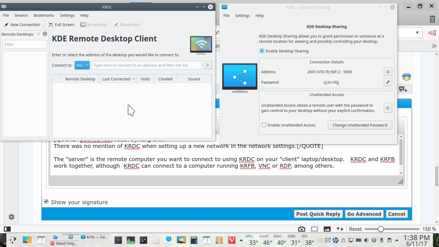
Task: Click the Unattended Access info icon
Action: [388, 108]
